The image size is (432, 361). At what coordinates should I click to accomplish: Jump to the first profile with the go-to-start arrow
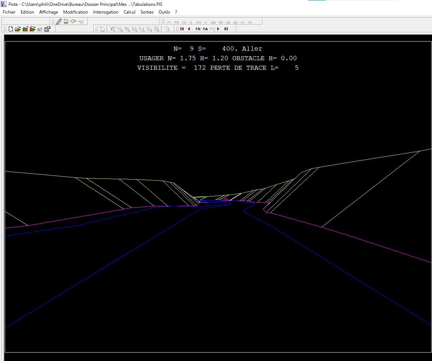point(182,29)
